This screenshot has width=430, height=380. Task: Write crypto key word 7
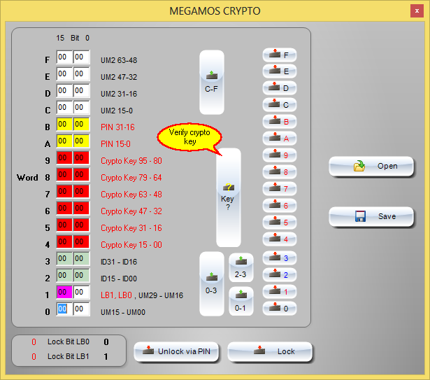coord(280,189)
